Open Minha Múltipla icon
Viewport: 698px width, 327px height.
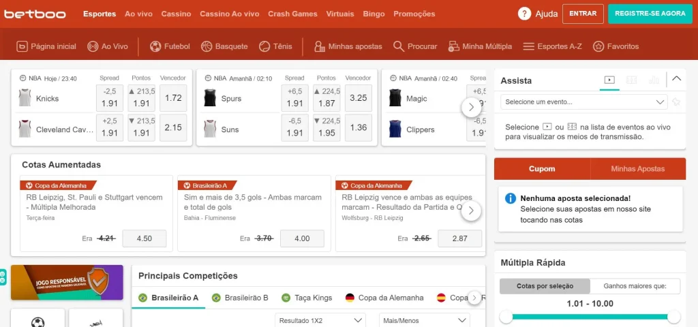453,46
